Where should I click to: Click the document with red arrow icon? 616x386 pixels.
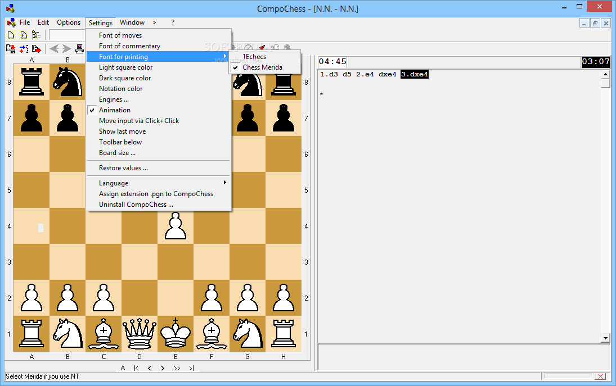coord(37,49)
